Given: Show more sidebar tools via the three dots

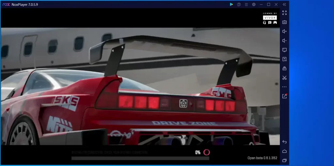Looking at the screenshot, I should (x=284, y=87).
